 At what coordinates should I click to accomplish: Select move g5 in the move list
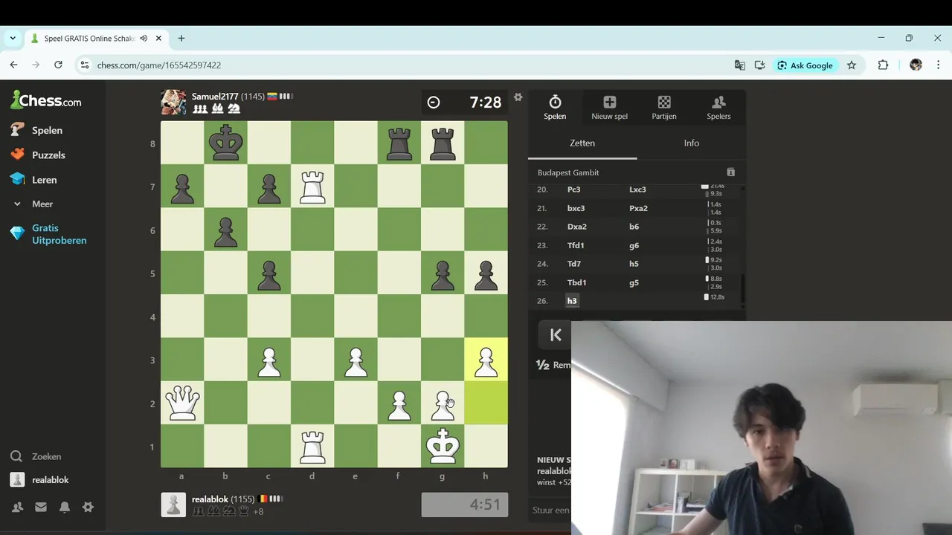coord(634,282)
